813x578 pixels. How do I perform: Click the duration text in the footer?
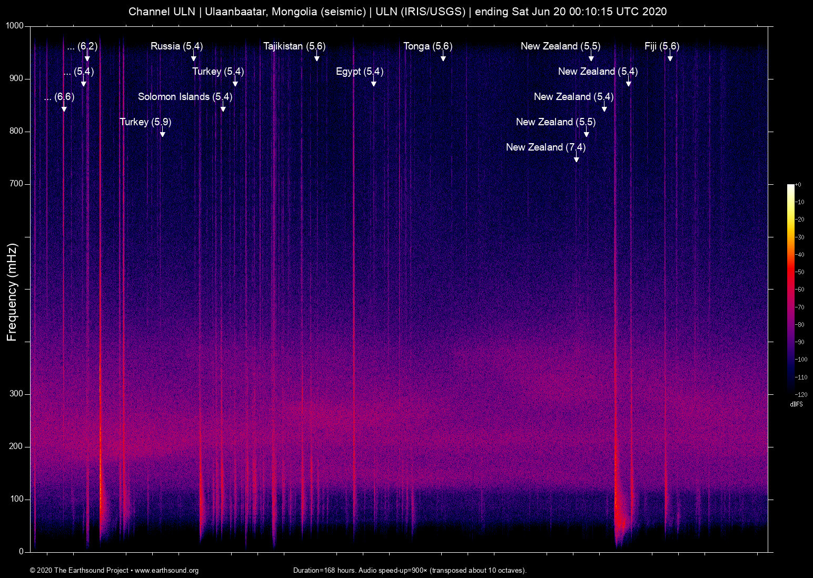[x=410, y=570]
